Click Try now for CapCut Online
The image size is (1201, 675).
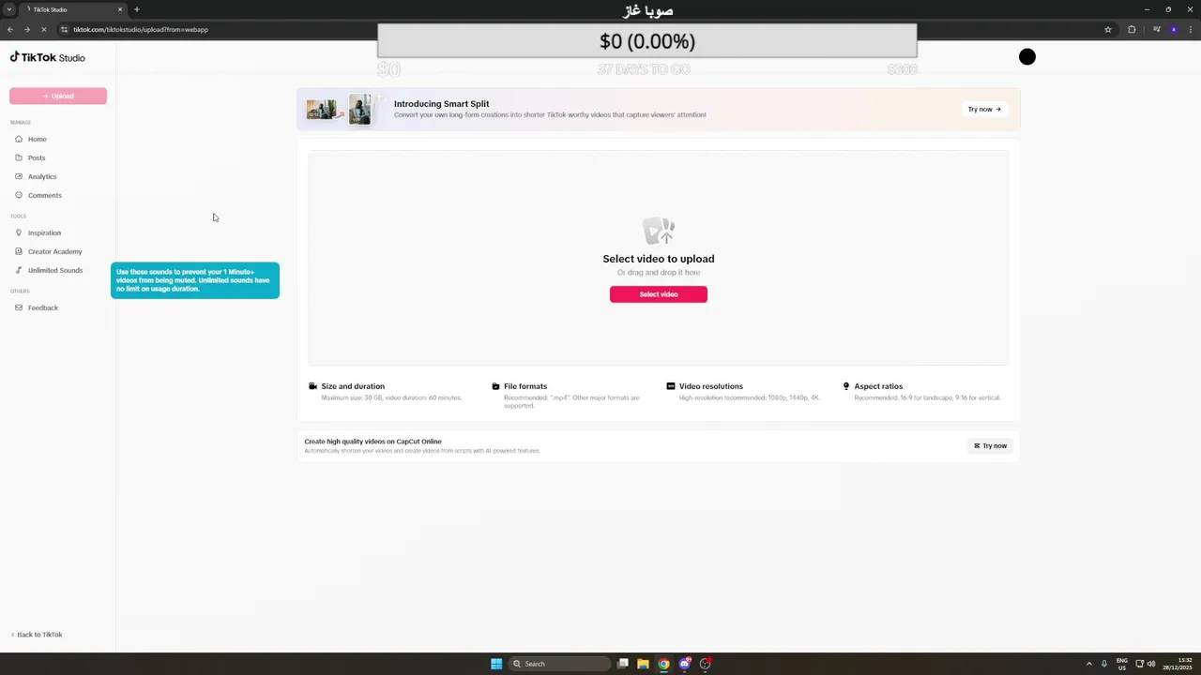click(x=991, y=446)
